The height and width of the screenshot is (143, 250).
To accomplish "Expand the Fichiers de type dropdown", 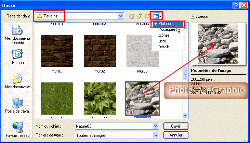I will (x=156, y=135).
